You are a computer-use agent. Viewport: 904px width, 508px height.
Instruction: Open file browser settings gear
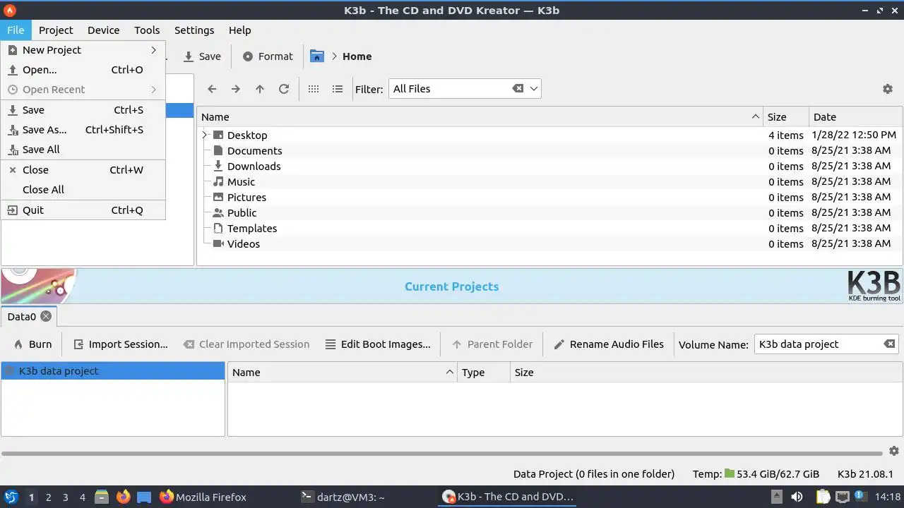(x=888, y=89)
